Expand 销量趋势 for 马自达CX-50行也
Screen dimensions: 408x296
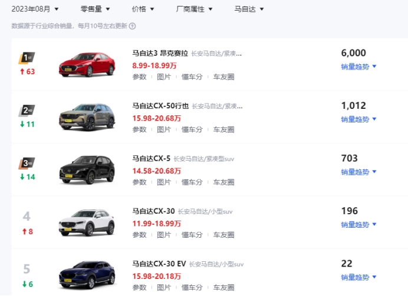[x=358, y=119]
